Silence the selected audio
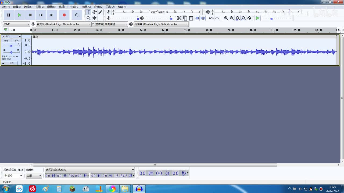 (x=203, y=18)
